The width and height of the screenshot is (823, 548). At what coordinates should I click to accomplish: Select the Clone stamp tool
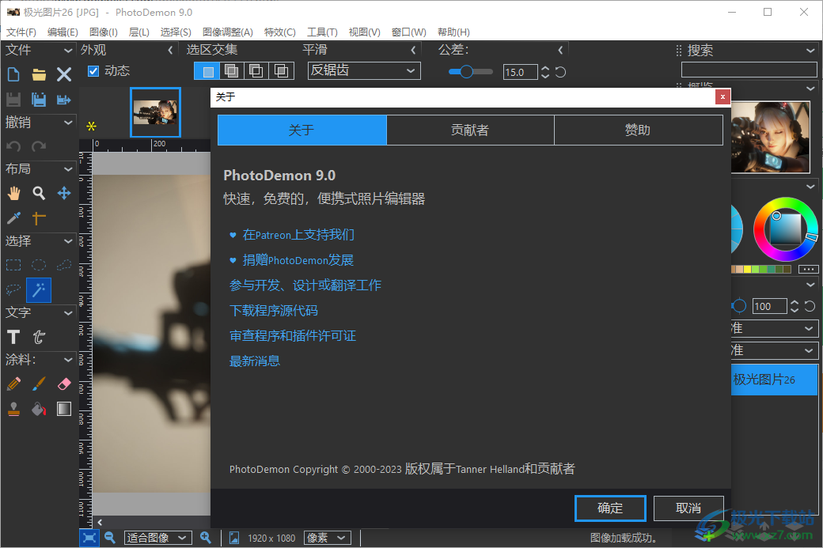[x=13, y=409]
